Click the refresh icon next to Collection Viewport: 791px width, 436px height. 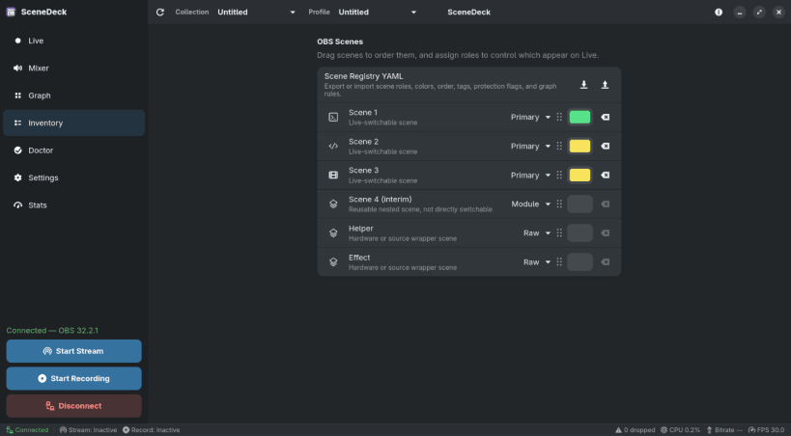[x=160, y=13]
